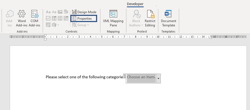The image size is (250, 110).
Task: Click the 'Protect' group label
Action: tap(142, 31)
